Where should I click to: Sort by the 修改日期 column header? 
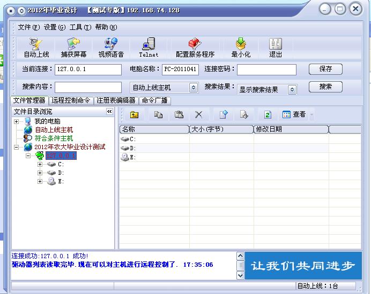pyautogui.click(x=291, y=129)
